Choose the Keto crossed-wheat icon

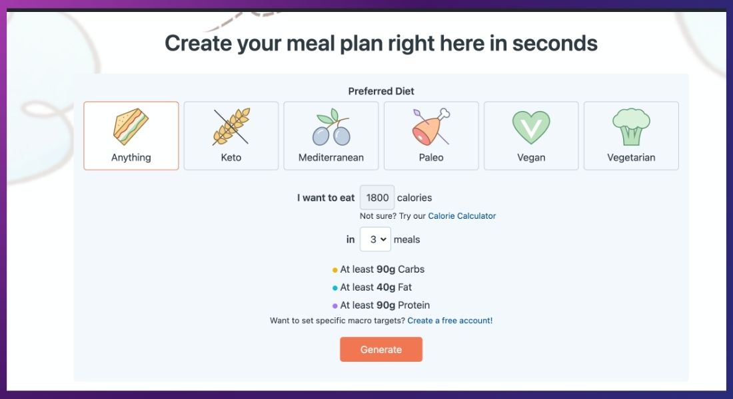point(231,126)
